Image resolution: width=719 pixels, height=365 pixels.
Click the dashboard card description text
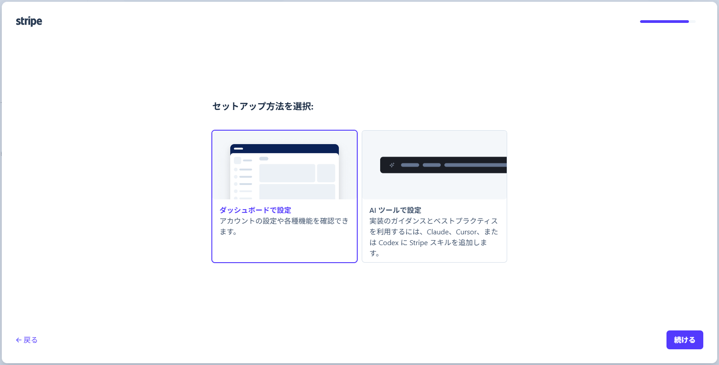point(284,226)
